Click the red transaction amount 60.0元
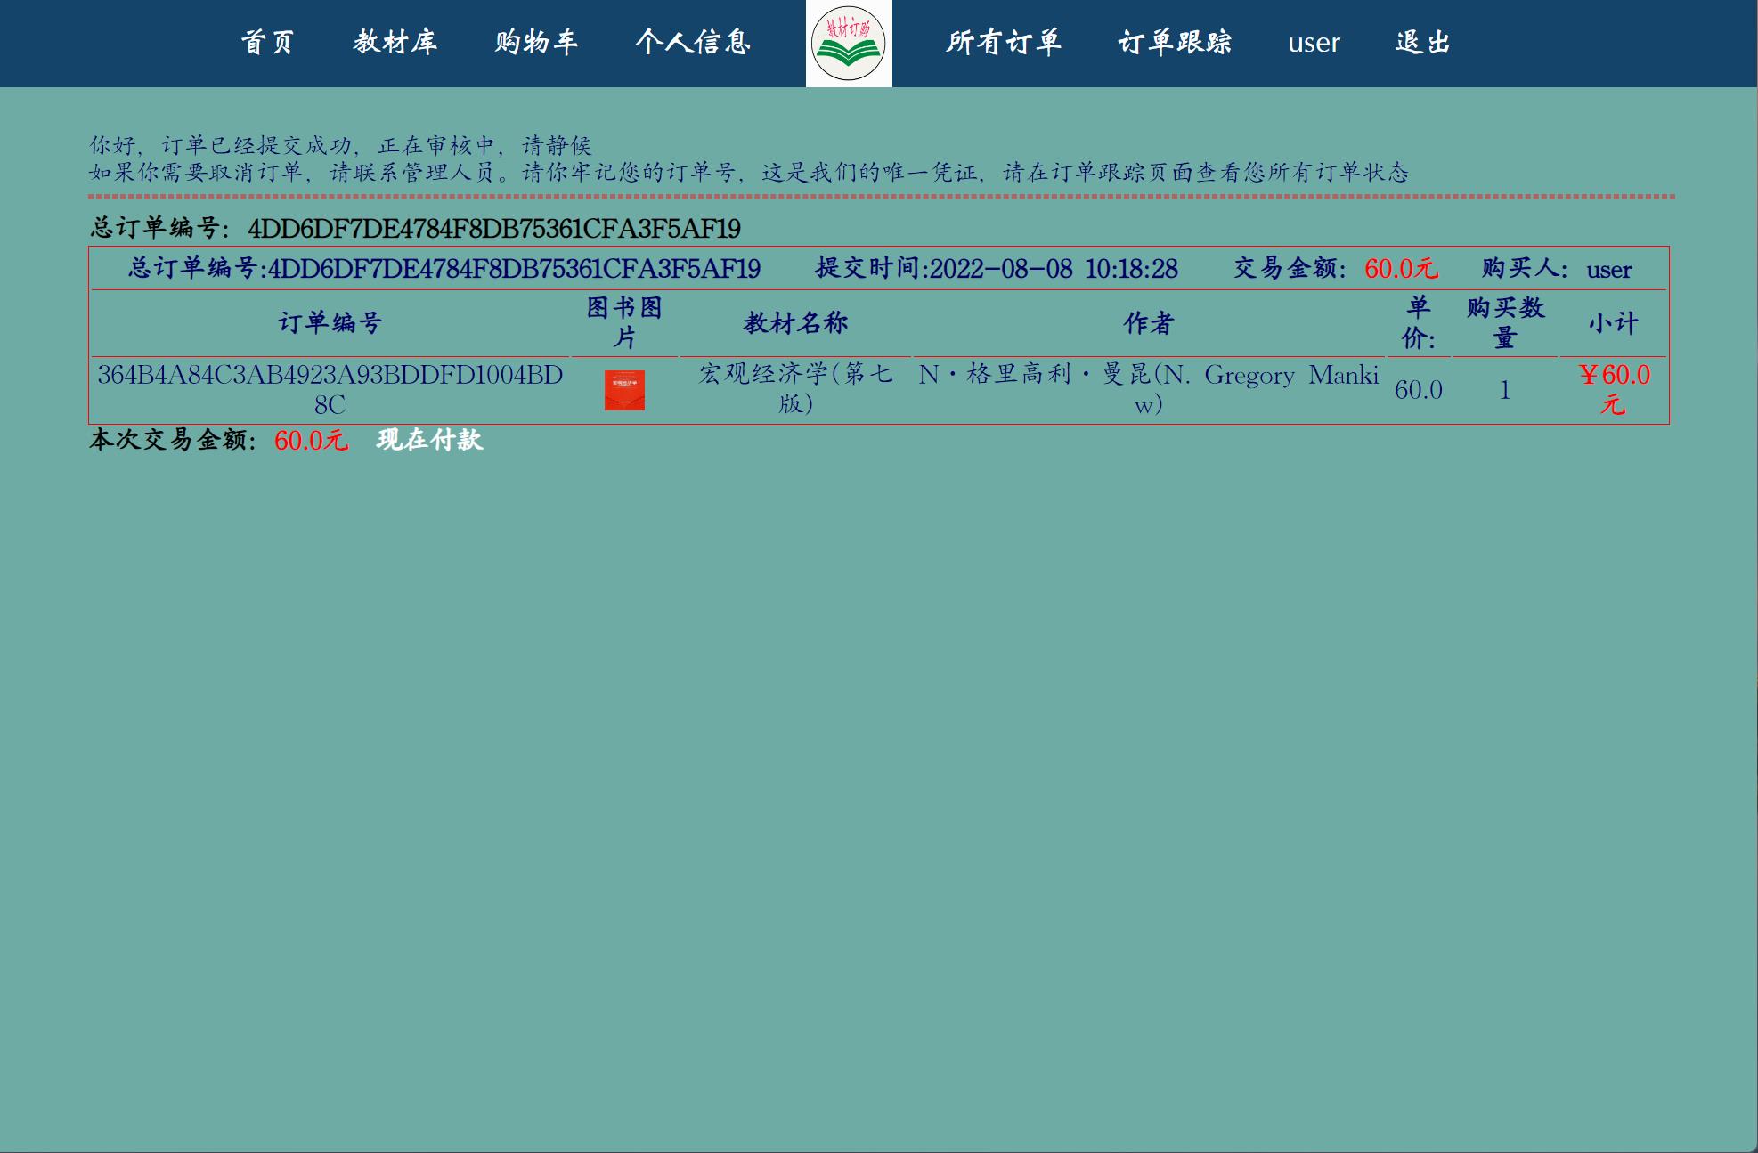Image resolution: width=1758 pixels, height=1153 pixels. click(x=1404, y=269)
